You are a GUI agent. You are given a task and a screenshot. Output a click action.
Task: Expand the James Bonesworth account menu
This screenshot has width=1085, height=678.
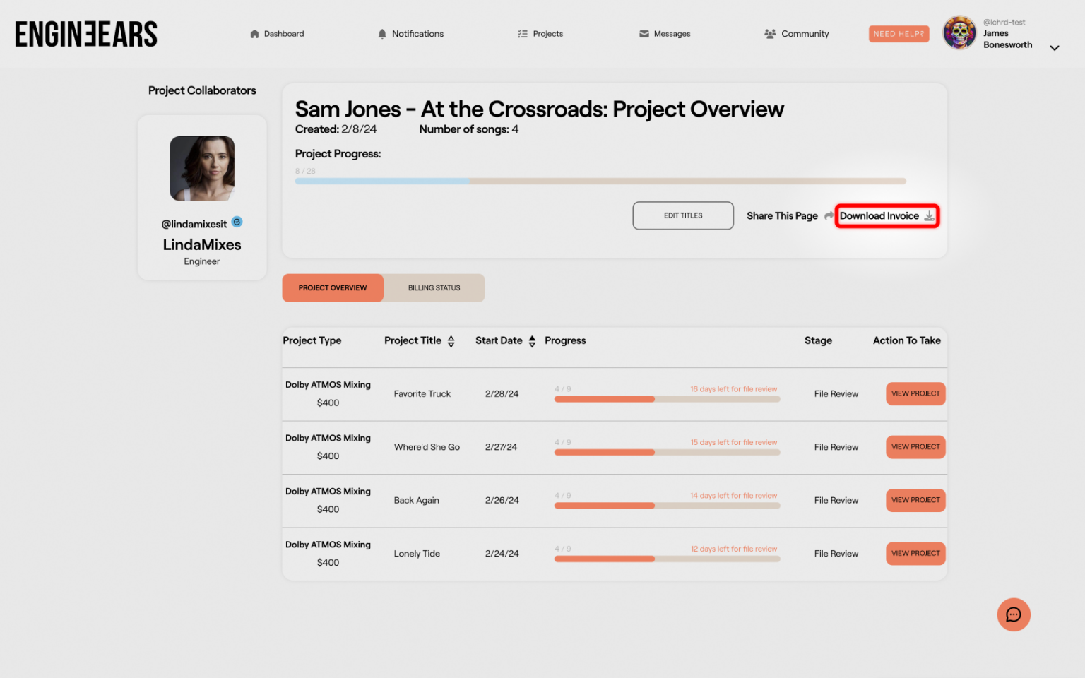(1054, 48)
